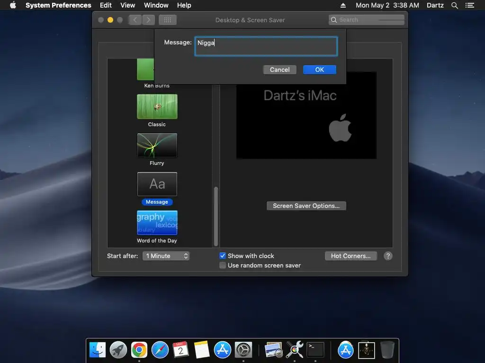Click the magnifier inside the Search field
This screenshot has width=485, height=363.
point(334,20)
